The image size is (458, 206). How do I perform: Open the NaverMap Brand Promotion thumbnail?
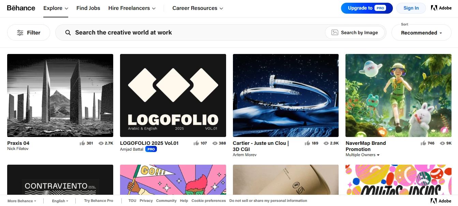pos(398,95)
